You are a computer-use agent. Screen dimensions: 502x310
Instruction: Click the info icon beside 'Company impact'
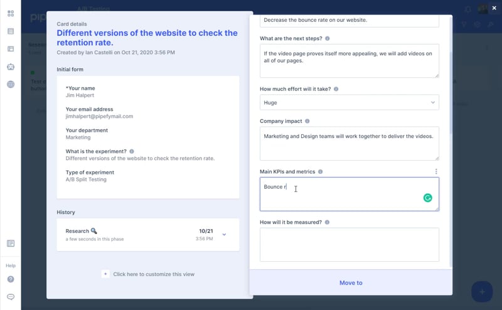click(307, 121)
